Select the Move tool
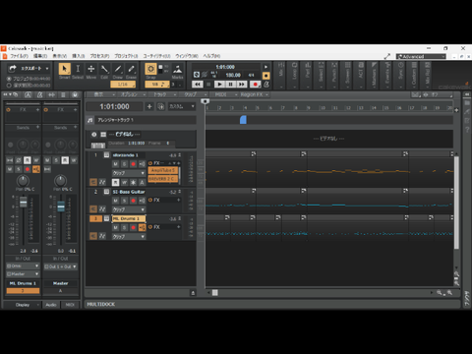This screenshot has height=354, width=472. click(91, 69)
